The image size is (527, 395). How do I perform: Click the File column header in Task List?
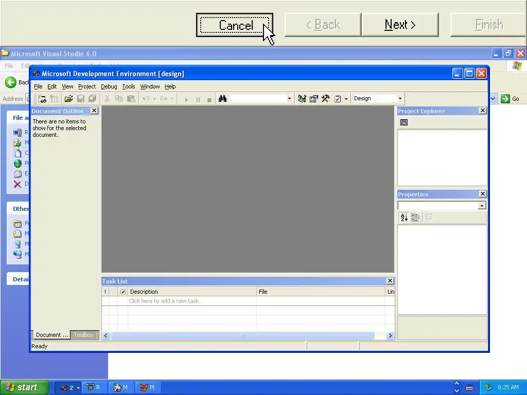coord(321,292)
